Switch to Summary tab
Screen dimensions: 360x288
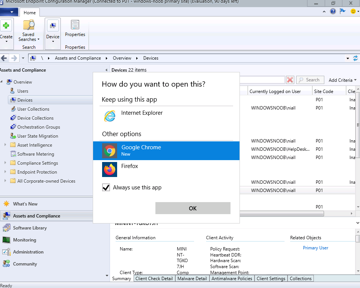point(122,278)
